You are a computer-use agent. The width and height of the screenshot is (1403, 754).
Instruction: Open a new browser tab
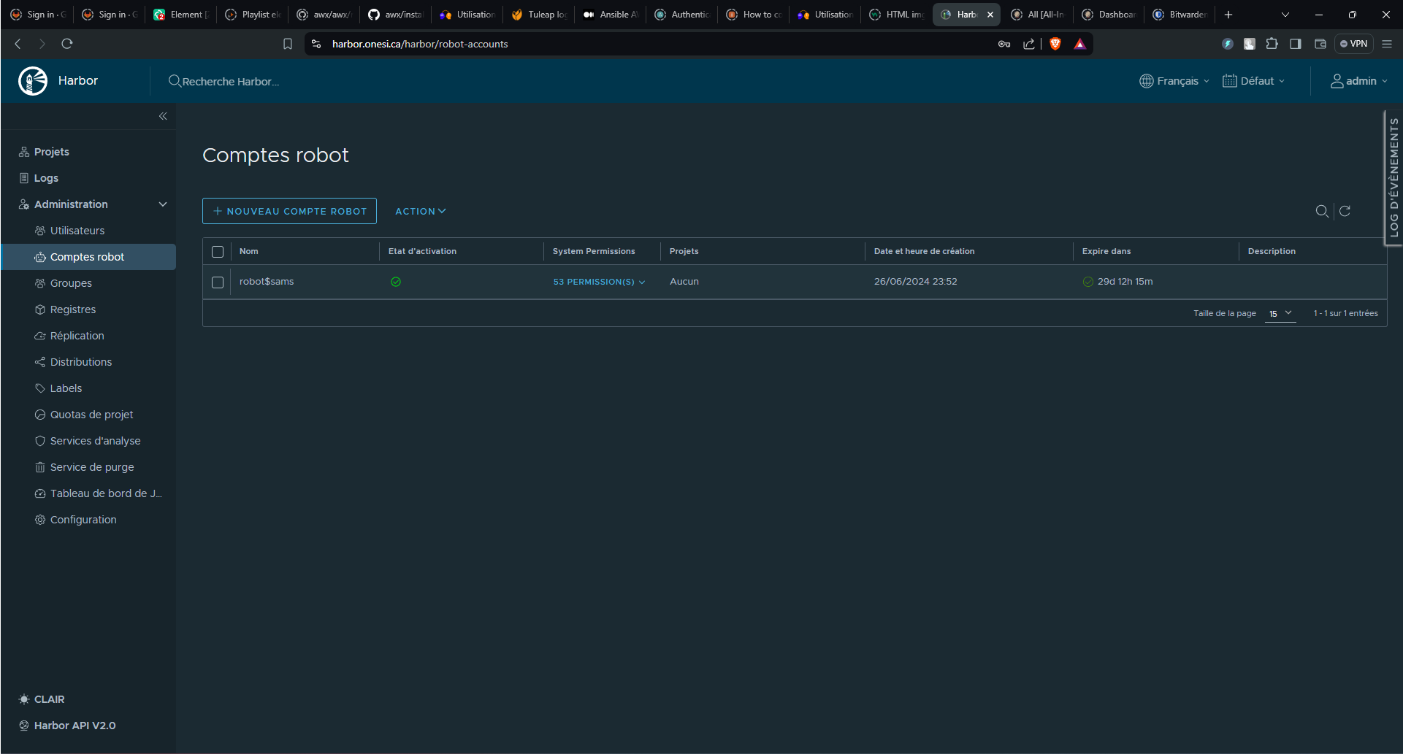point(1228,15)
